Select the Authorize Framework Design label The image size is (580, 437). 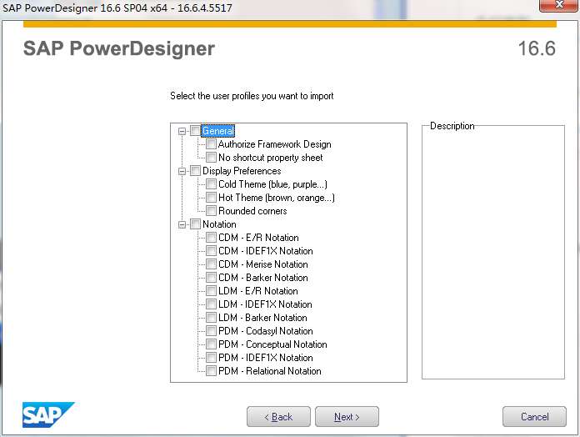[275, 144]
